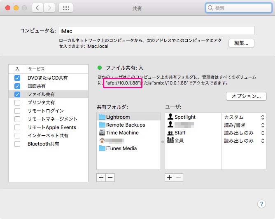The image size is (275, 219).
Task: Uncheck 画面共有 checkbox
Action: 17,86
